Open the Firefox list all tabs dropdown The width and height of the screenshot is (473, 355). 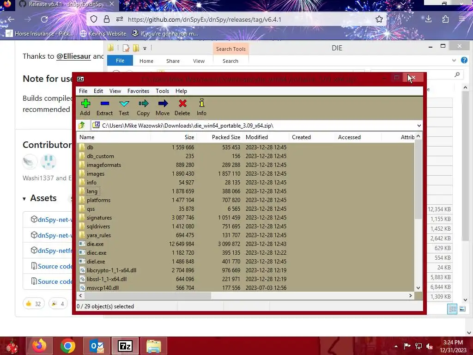(x=403, y=4)
